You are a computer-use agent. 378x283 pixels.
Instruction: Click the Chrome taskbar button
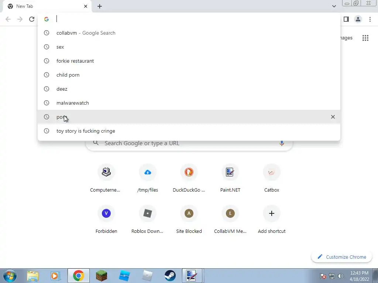click(78, 276)
